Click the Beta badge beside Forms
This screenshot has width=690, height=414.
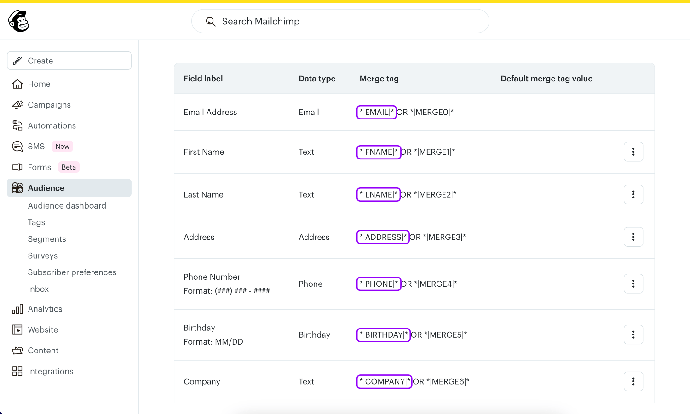point(69,167)
